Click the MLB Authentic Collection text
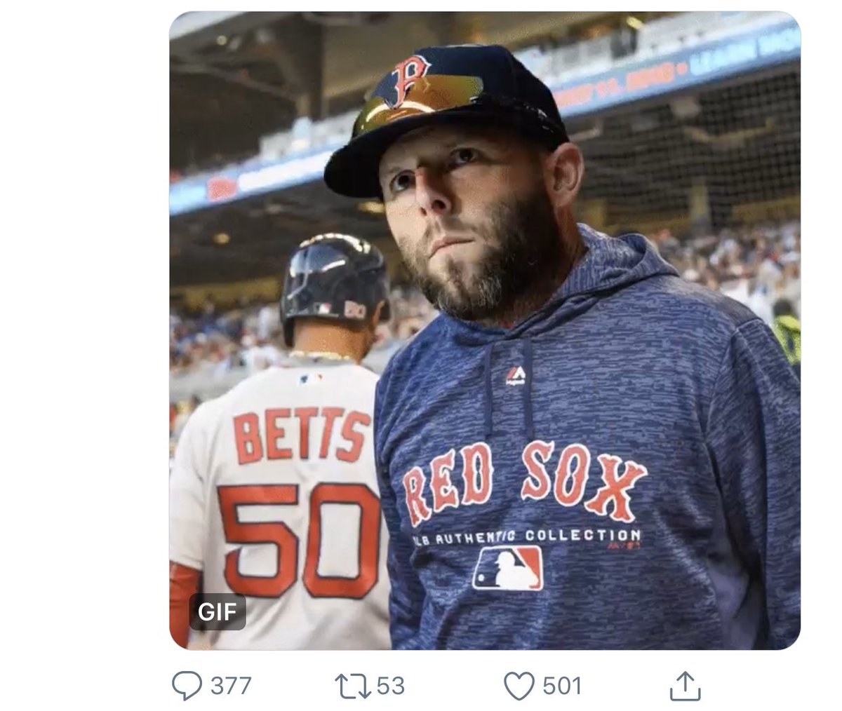 coord(526,539)
